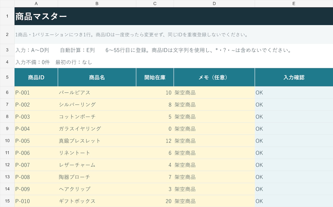Image resolution: width=333 pixels, height=207 pixels.
Task: Select column C header
Action: pyautogui.click(x=155, y=4)
